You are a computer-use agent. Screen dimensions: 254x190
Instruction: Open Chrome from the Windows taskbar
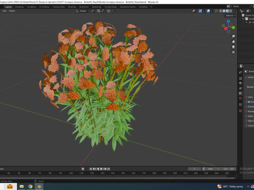[30, 186]
